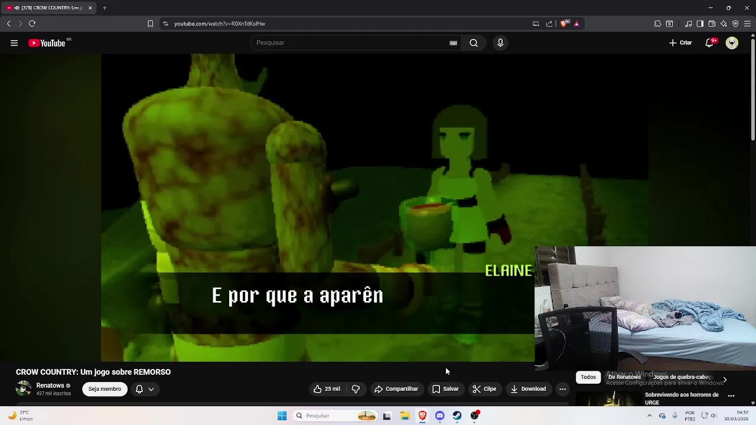The height and width of the screenshot is (425, 756).
Task: Open Task View on the taskbar
Action: click(x=387, y=416)
